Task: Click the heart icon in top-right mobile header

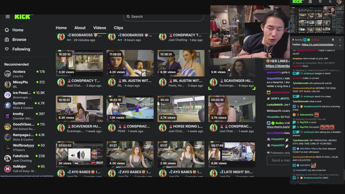Action: [320, 2]
